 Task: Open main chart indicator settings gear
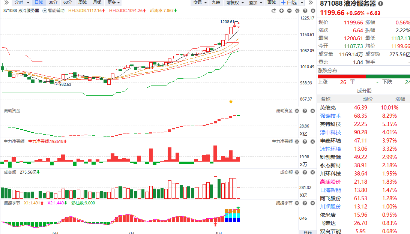pos(297,11)
